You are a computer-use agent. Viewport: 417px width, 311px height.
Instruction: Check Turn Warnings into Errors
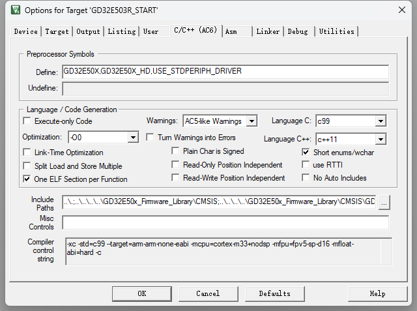[x=150, y=138]
